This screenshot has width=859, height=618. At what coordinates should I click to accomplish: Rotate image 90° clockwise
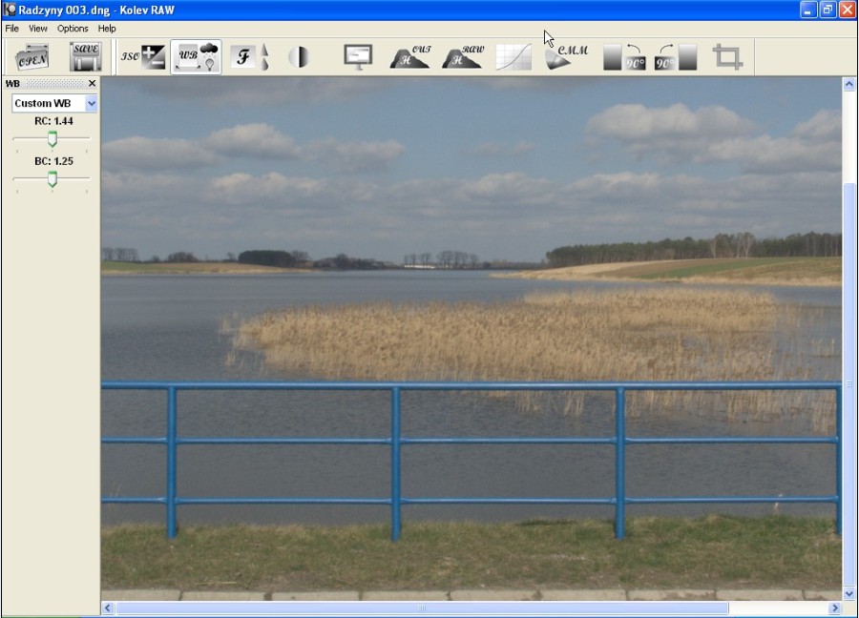coord(676,57)
